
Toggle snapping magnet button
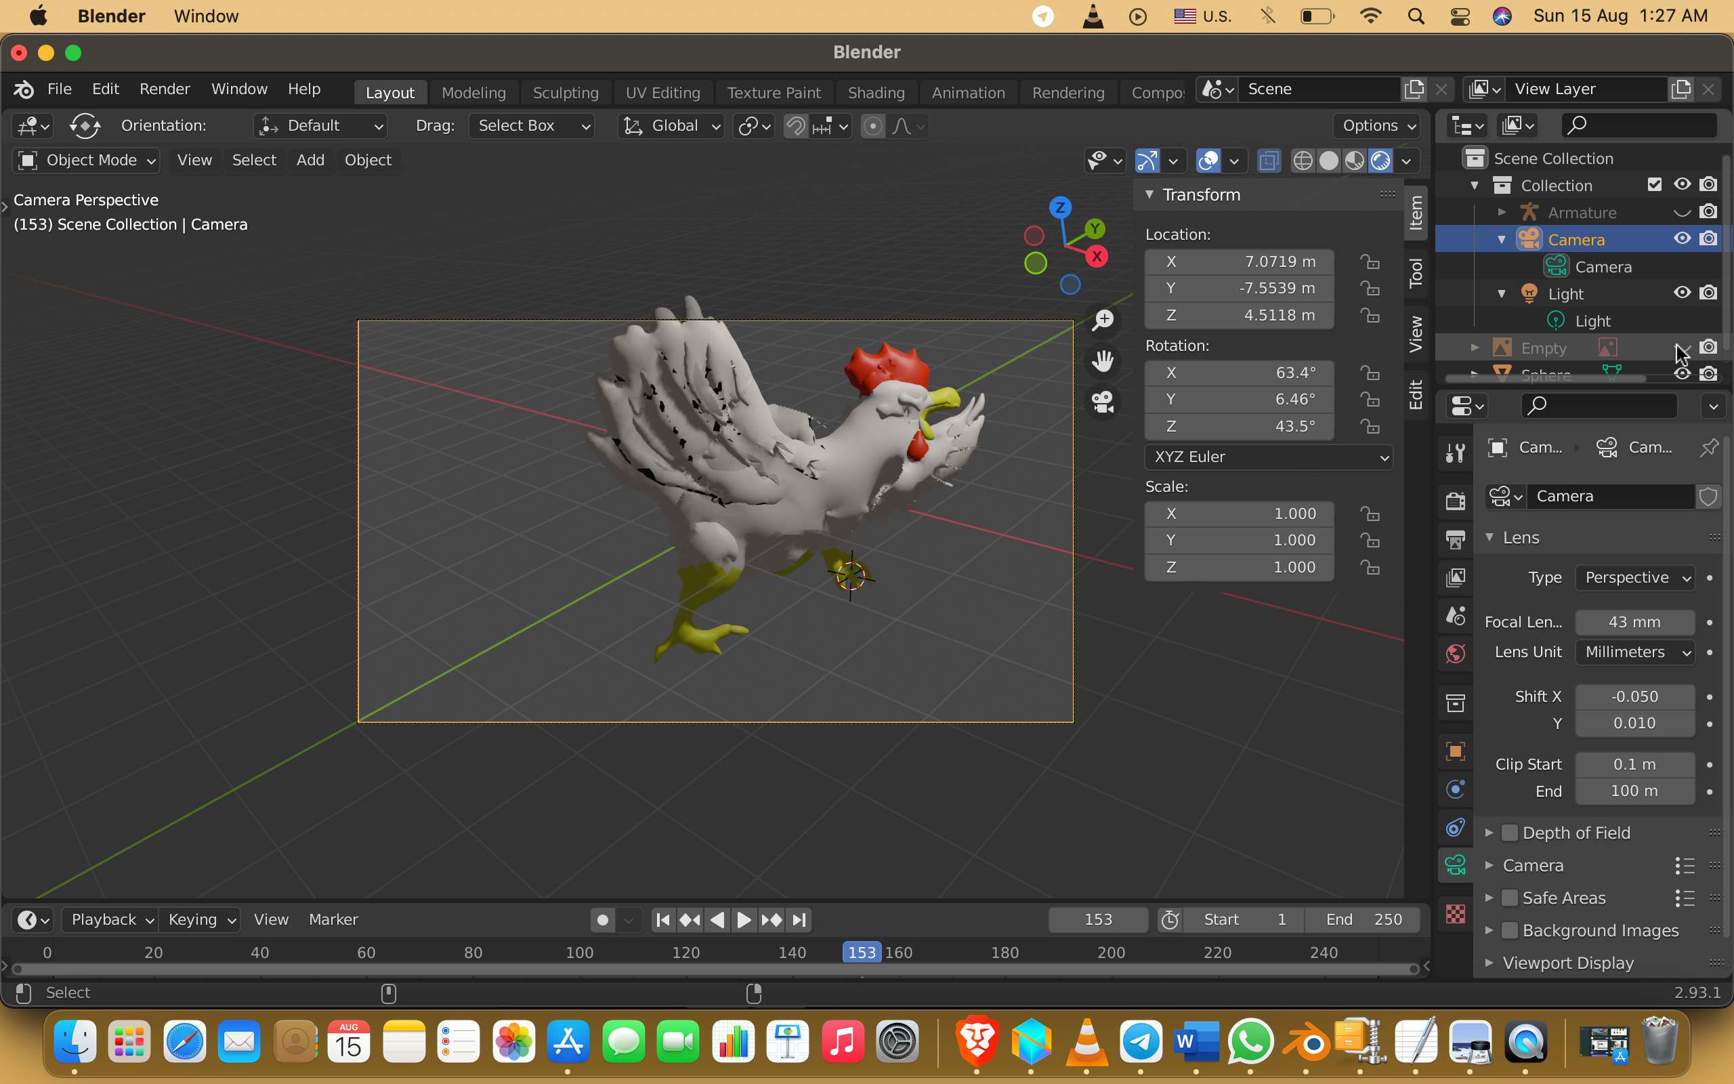795,126
